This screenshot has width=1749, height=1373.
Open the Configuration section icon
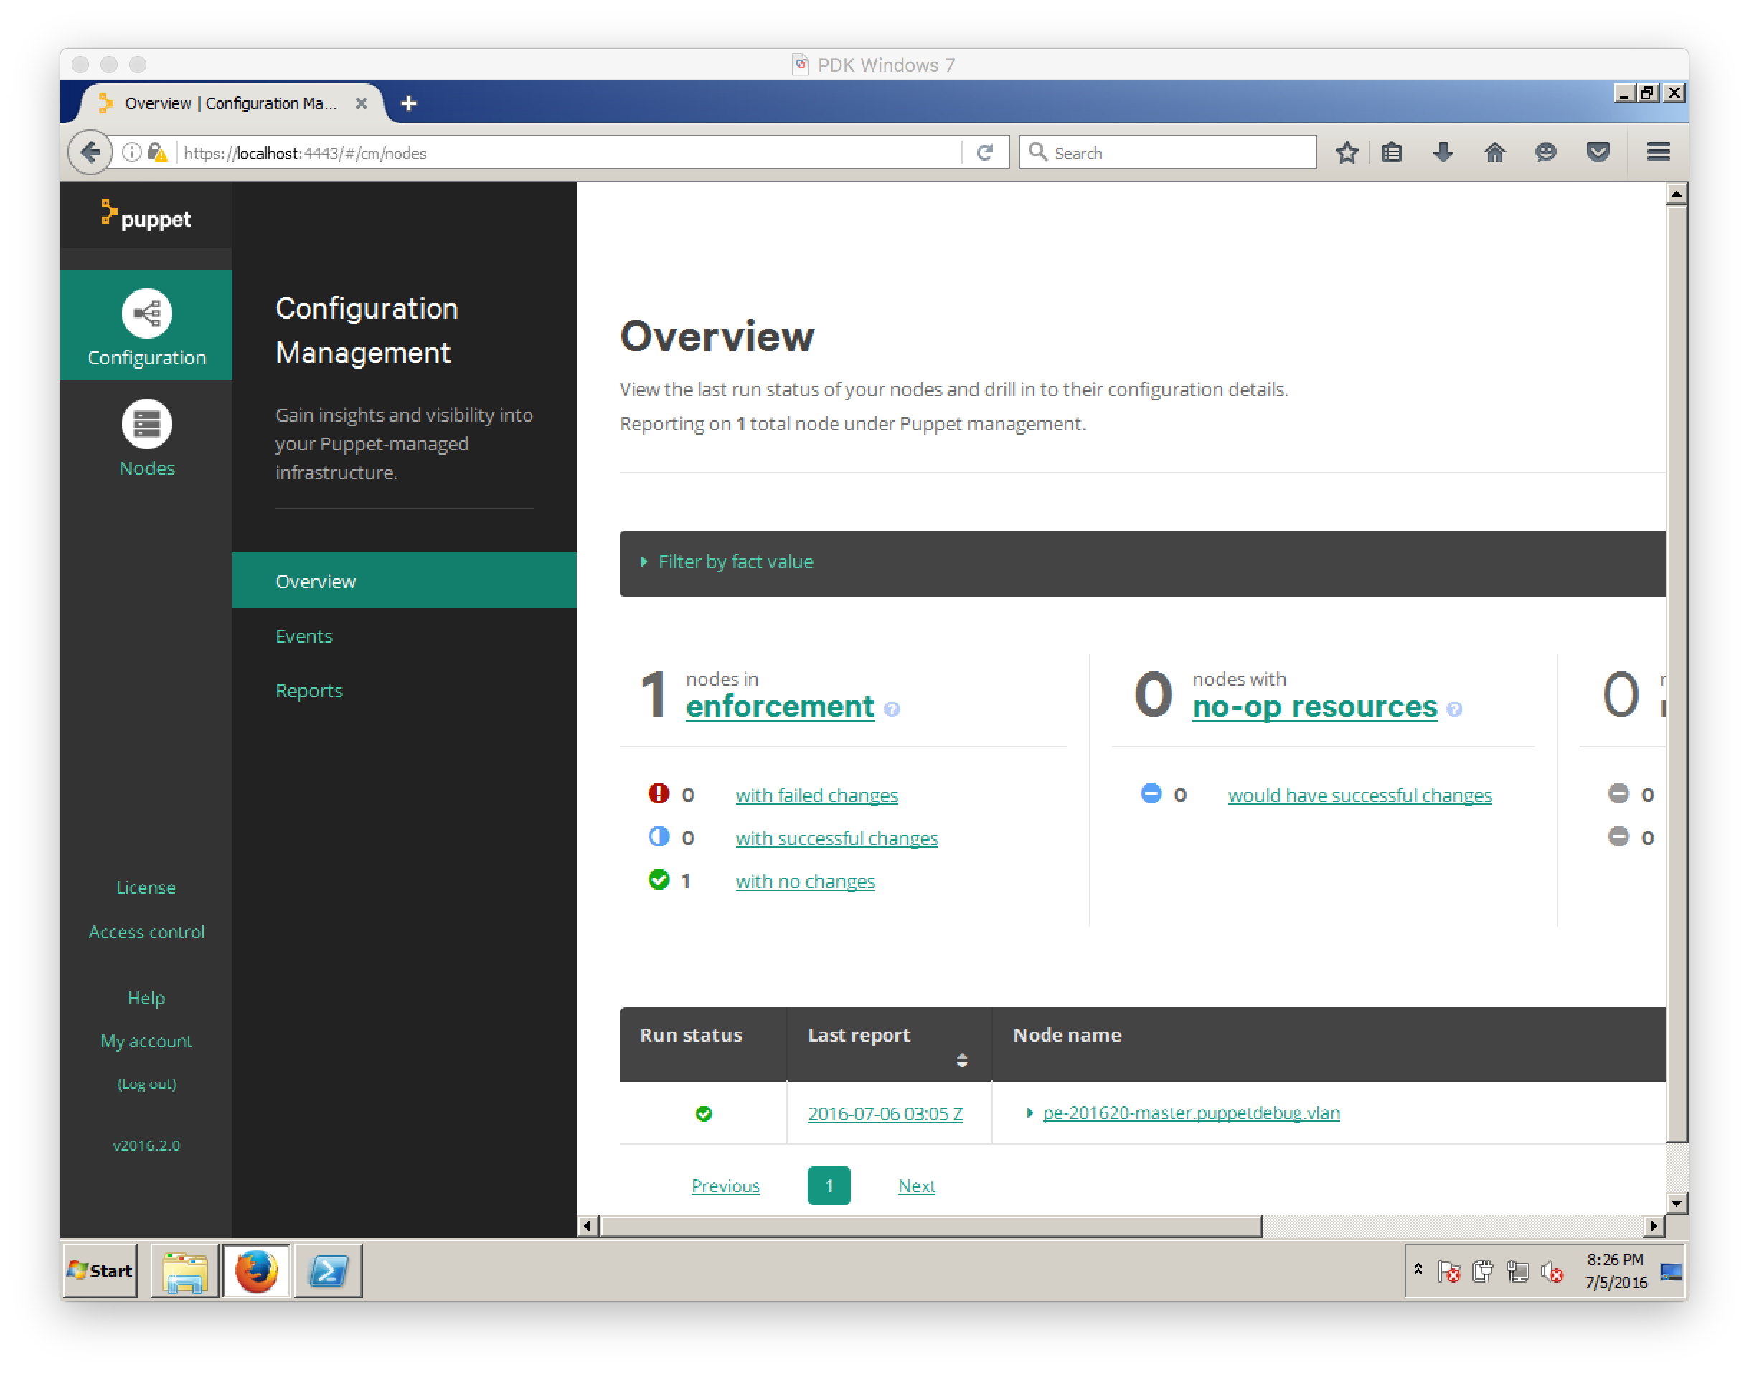146,313
